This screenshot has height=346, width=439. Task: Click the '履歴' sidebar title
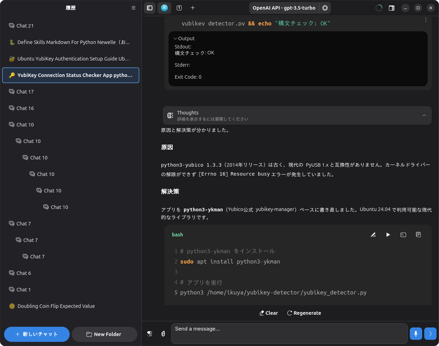(x=71, y=8)
